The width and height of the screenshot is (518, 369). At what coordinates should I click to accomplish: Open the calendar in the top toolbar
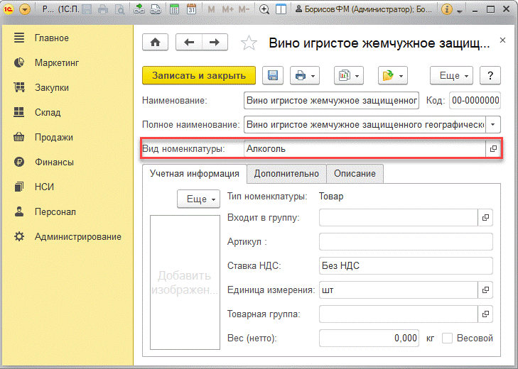[192, 10]
